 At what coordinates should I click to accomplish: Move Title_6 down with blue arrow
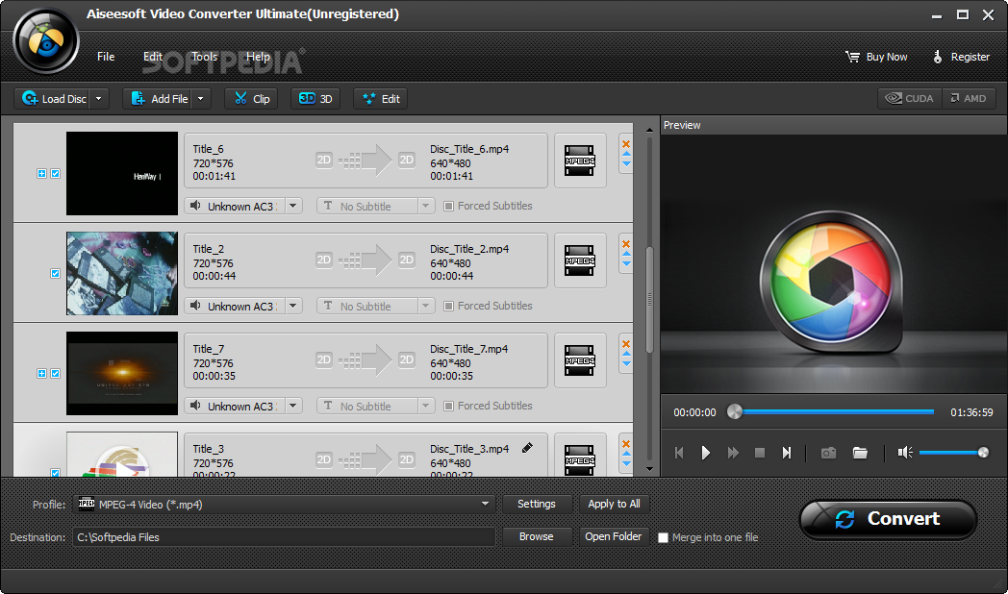626,163
